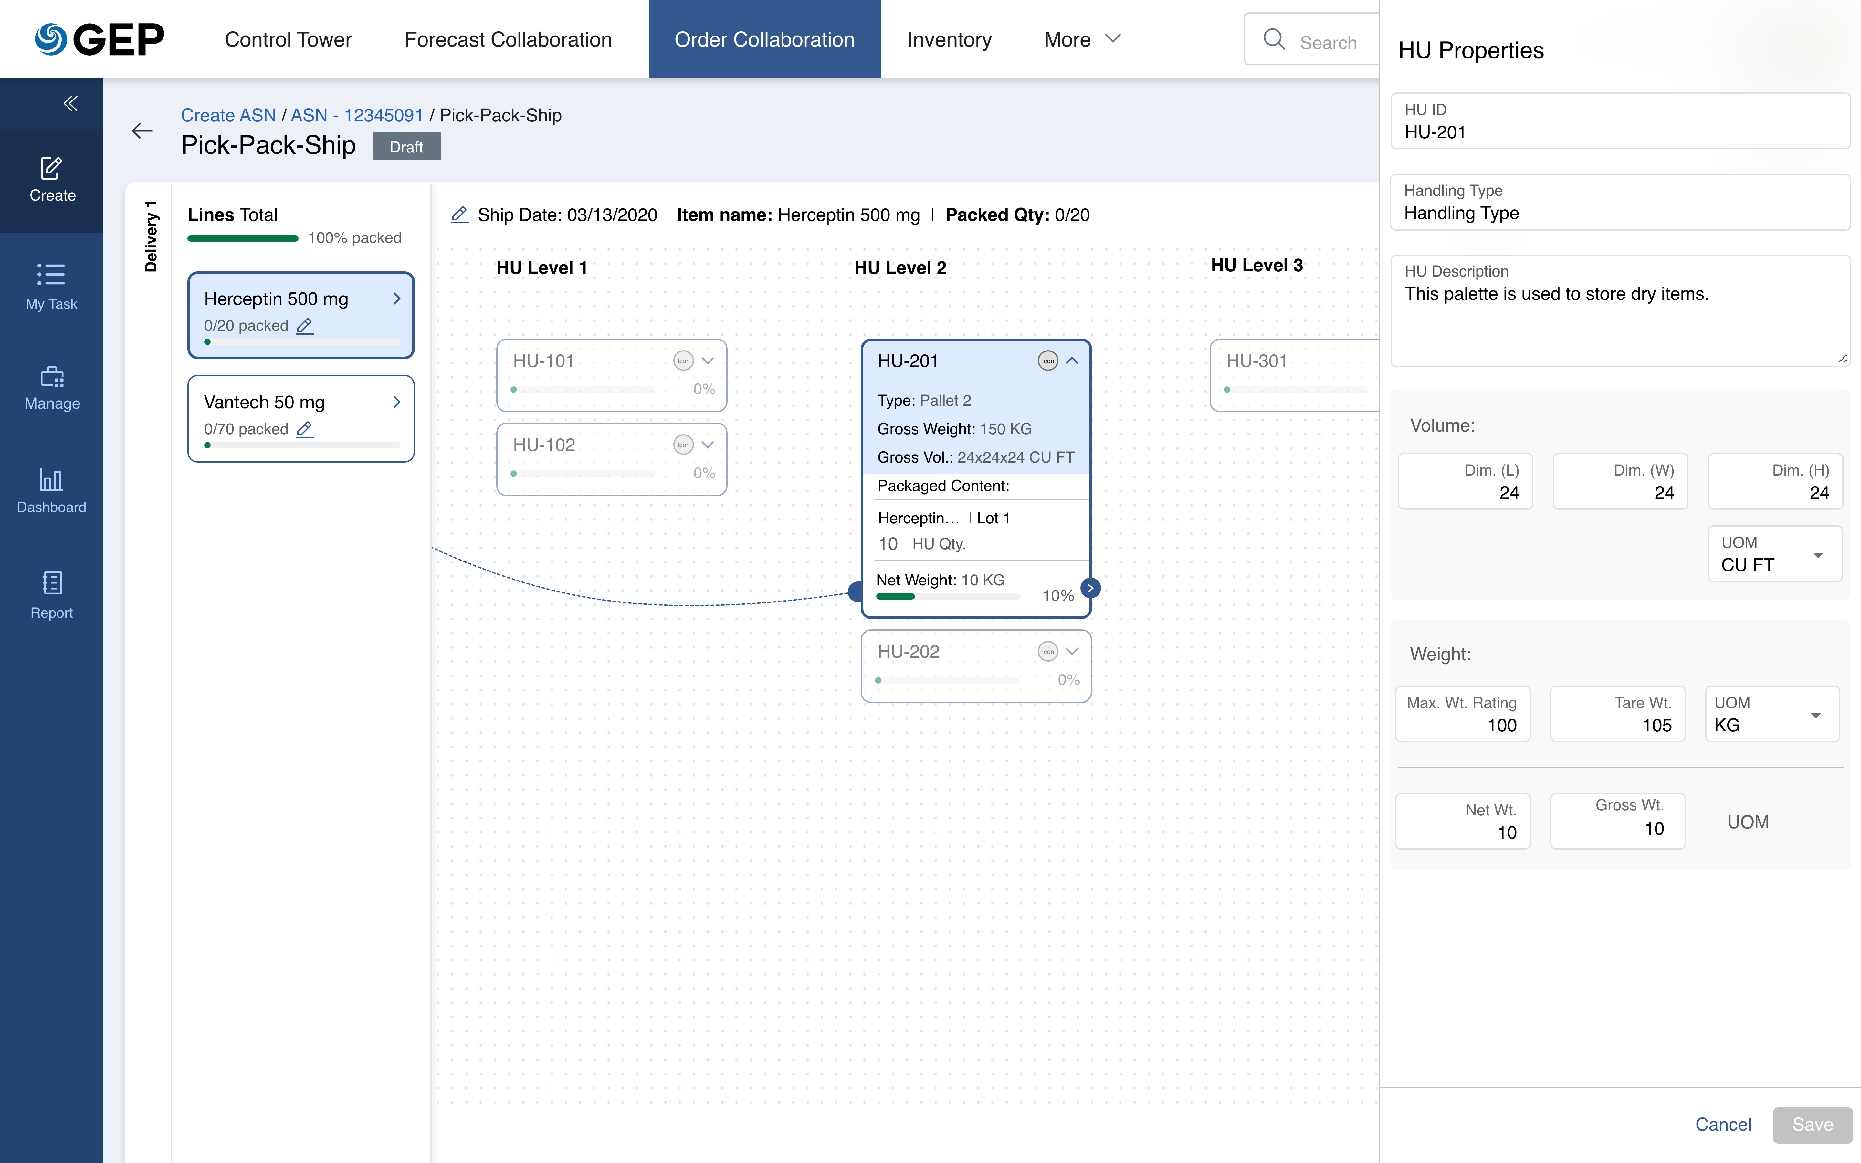Click pencil icon beside Ship Date
Screen dimensions: 1861x1163
(460, 215)
